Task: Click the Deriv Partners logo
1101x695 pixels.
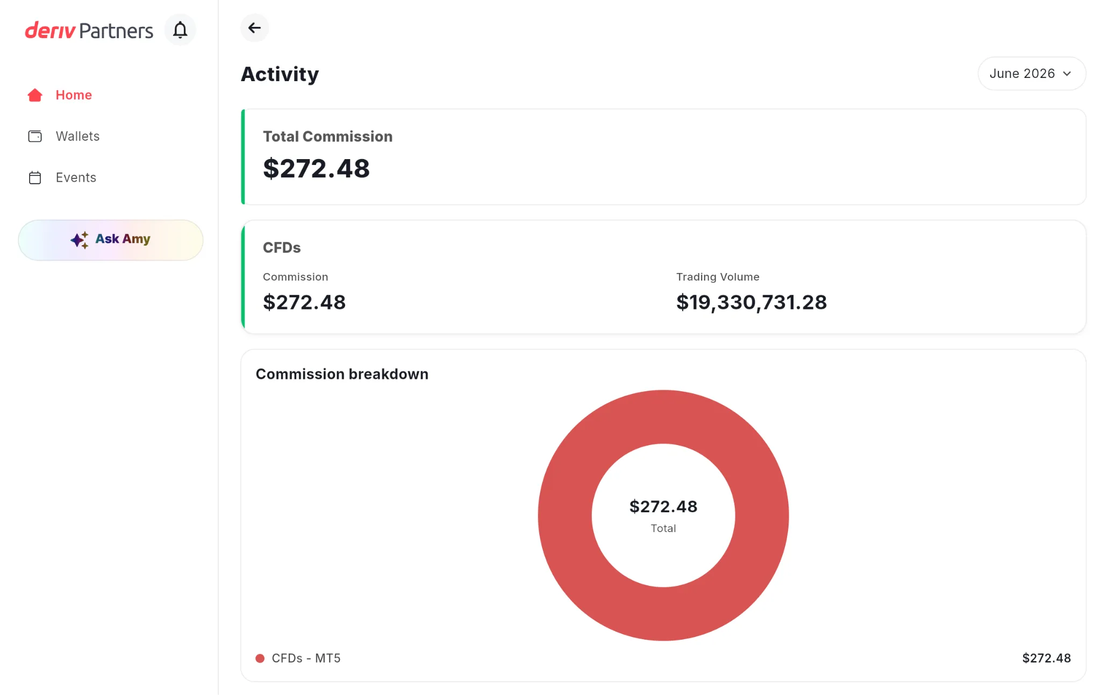Action: point(89,31)
